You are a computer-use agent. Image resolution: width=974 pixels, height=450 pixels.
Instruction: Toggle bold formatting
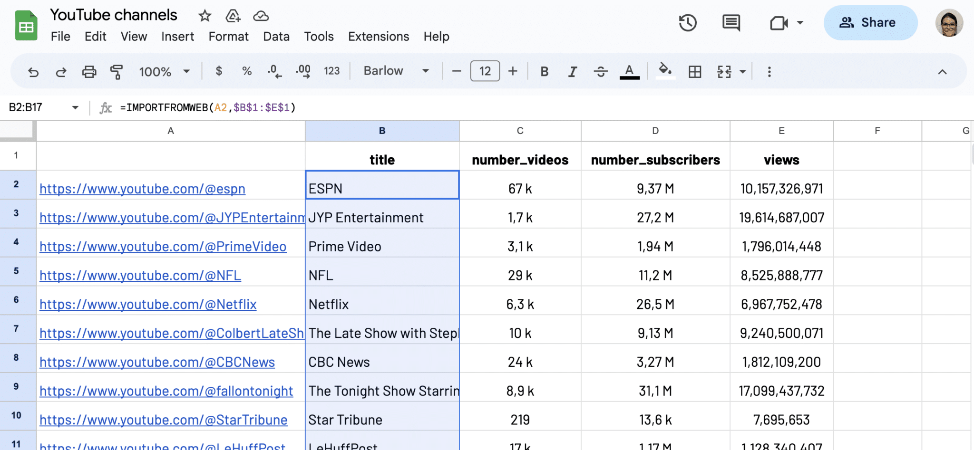tap(544, 71)
